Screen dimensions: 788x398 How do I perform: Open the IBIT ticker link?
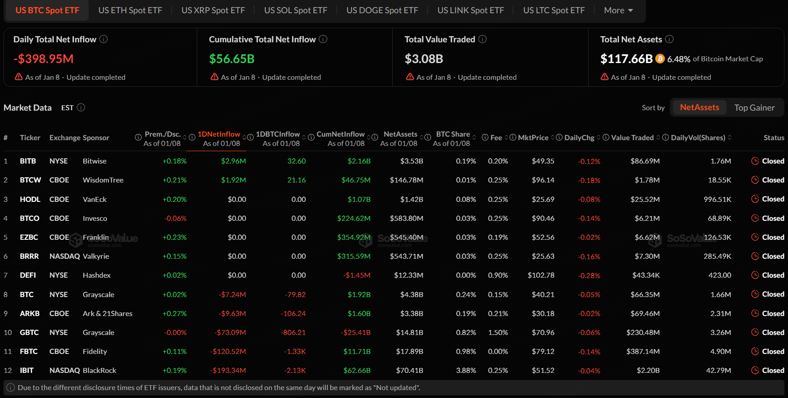coord(26,370)
